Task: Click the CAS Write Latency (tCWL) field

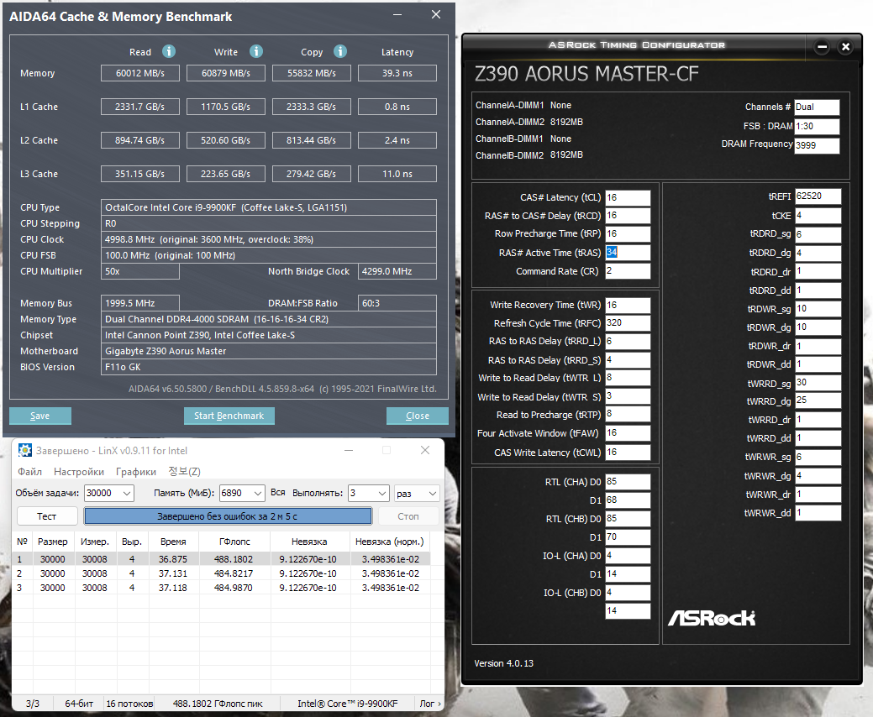Action: point(628,453)
